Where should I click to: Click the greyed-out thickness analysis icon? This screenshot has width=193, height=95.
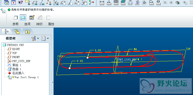[144, 3]
